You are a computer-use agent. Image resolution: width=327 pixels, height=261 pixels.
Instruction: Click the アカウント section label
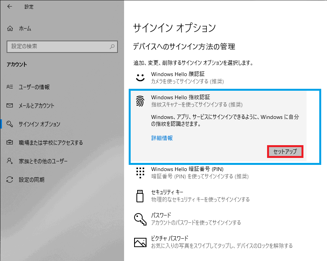(x=17, y=64)
